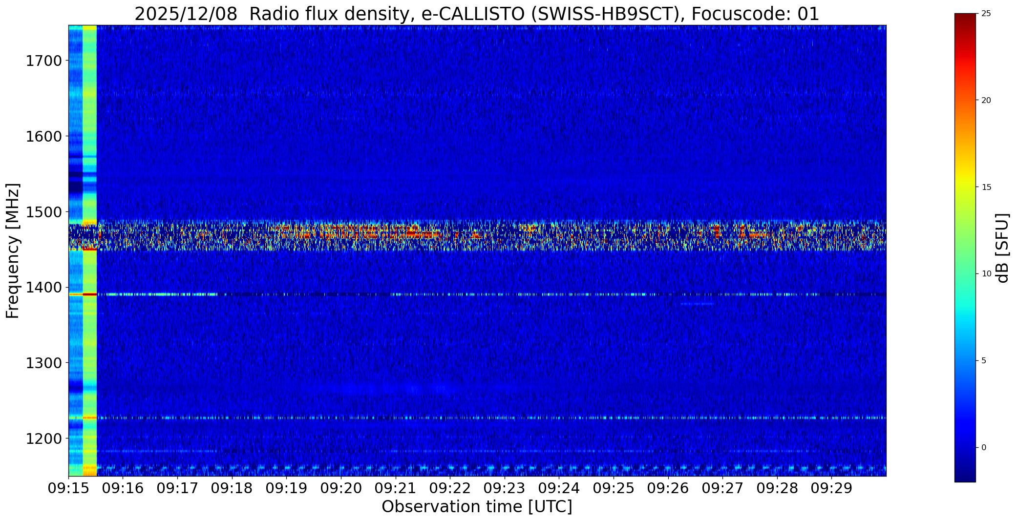Click the colorbar tick label 0
This screenshot has width=1017, height=521.
[984, 447]
